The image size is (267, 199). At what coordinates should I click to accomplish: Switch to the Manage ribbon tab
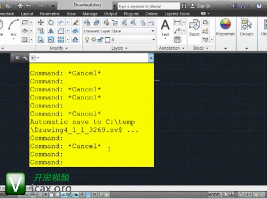coord(90,14)
